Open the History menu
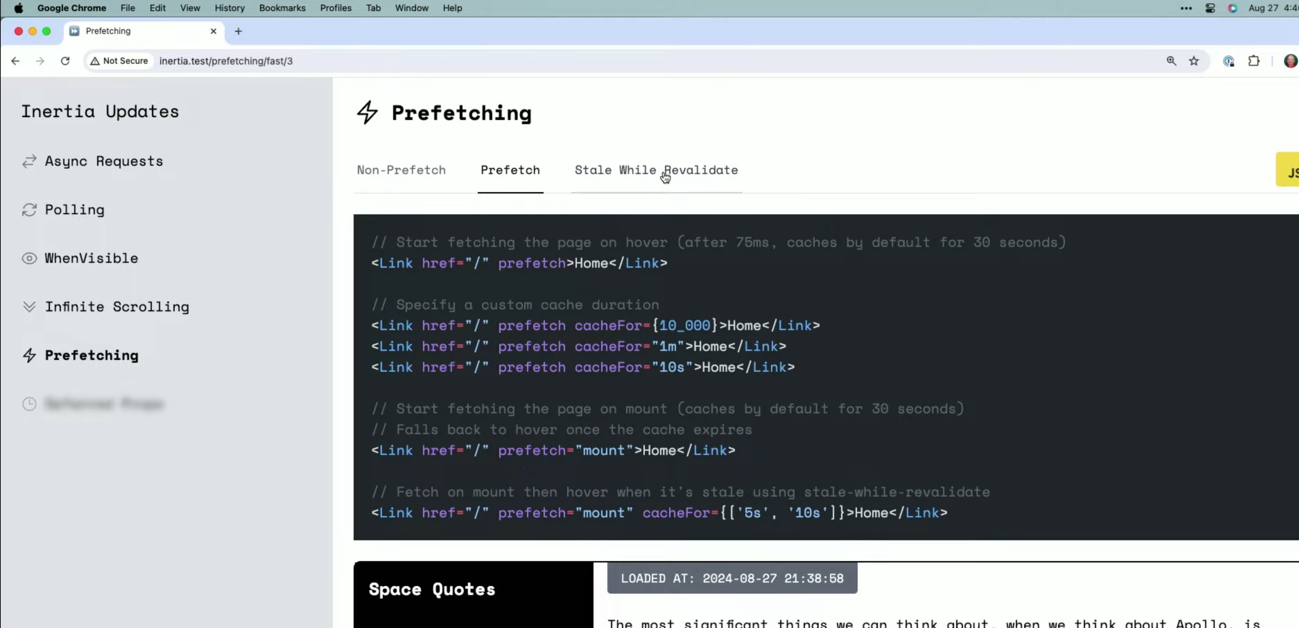The width and height of the screenshot is (1299, 628). coord(230,8)
